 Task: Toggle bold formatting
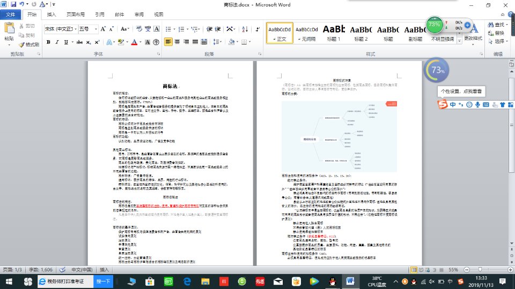[x=48, y=42]
